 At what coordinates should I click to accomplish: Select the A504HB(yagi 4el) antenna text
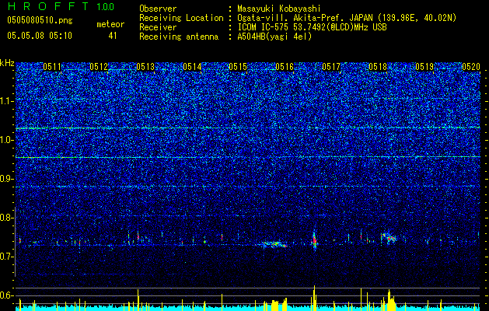pos(274,37)
